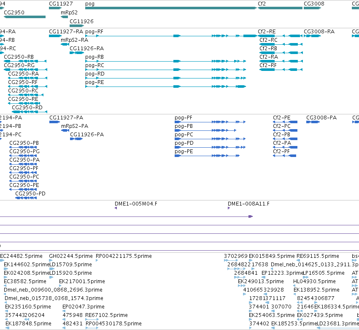Select protein CG2950-PB

click(x=23, y=147)
